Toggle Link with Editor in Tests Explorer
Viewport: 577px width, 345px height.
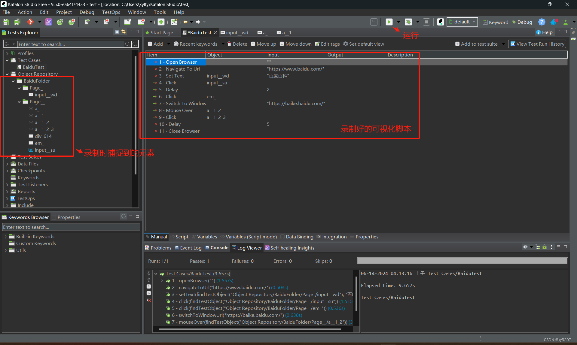click(124, 32)
